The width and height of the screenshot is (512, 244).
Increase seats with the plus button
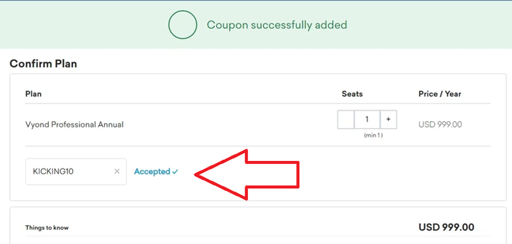point(388,119)
